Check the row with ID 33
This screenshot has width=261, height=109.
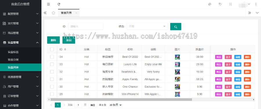point(52,64)
